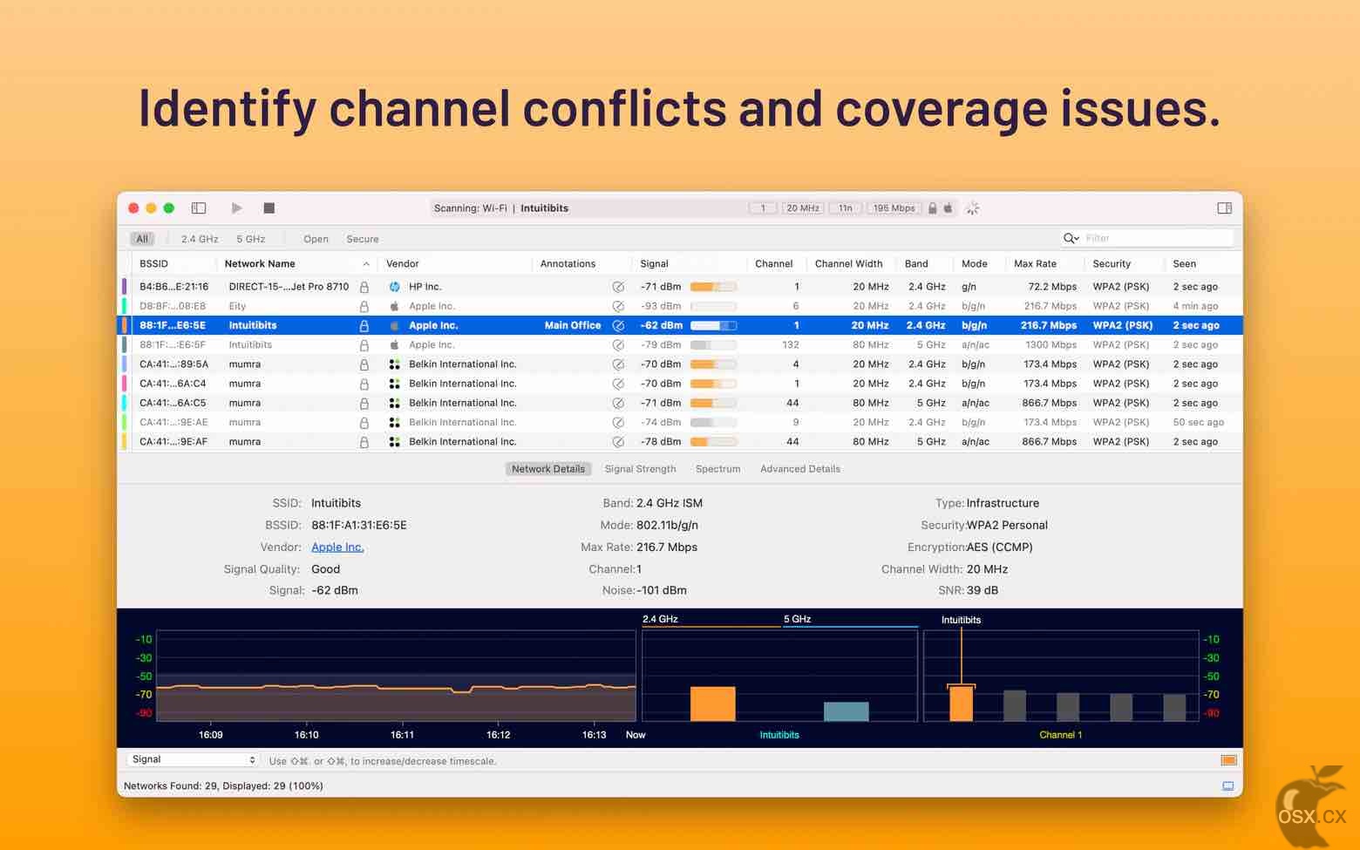Screen dimensions: 1360x850
Task: Click annotation icon in CA:41:...:9E:AF row
Action: pos(618,442)
